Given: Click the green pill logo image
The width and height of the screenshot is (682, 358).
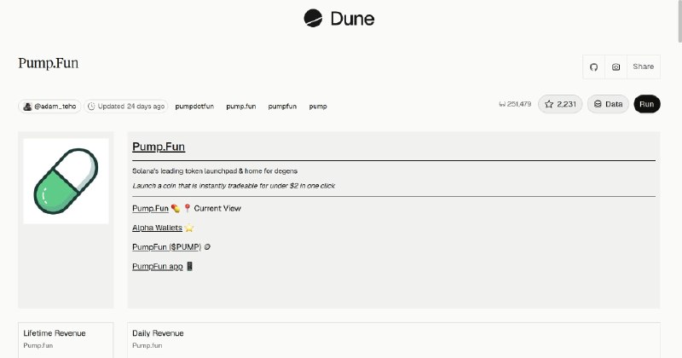Looking at the screenshot, I should 66,181.
